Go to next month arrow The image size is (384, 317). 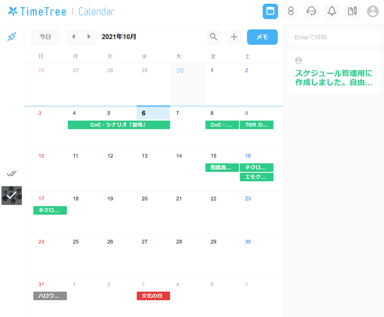[89, 37]
